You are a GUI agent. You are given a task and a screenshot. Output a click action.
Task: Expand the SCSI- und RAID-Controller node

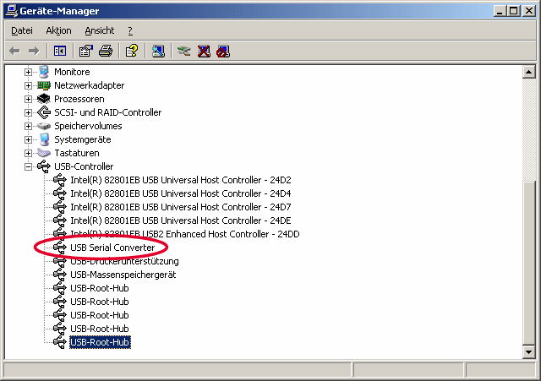point(29,112)
